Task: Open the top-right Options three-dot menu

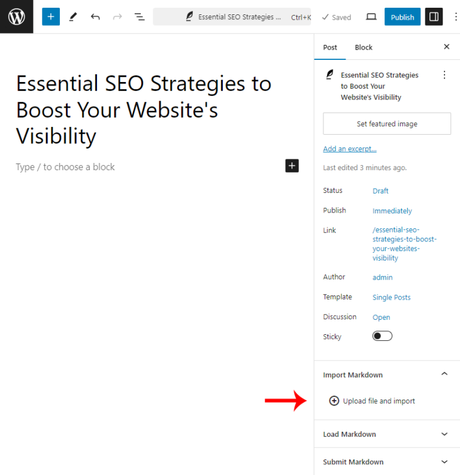Action: click(452, 17)
